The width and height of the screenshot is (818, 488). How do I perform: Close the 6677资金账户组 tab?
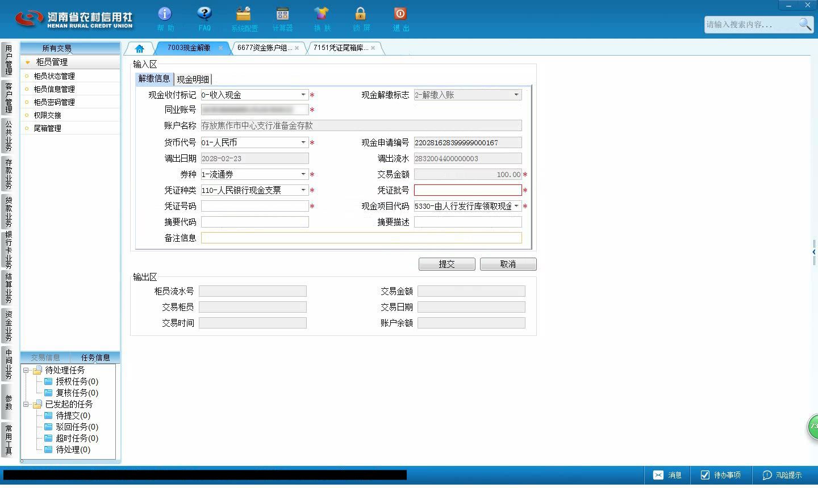point(297,48)
